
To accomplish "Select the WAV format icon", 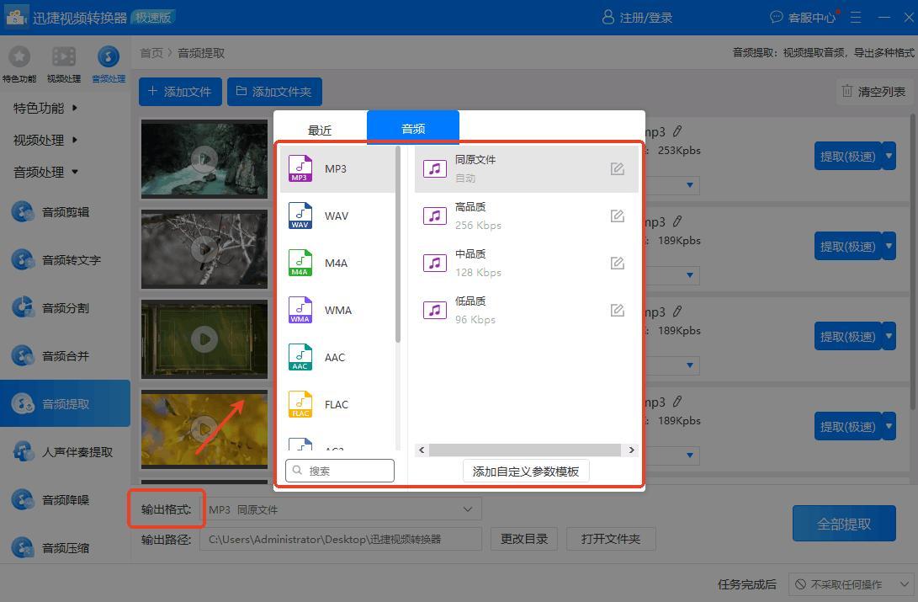I will (300, 216).
